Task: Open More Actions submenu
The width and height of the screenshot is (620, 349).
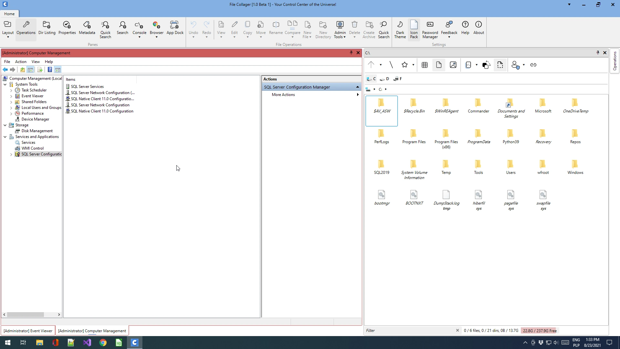Action: point(311,95)
